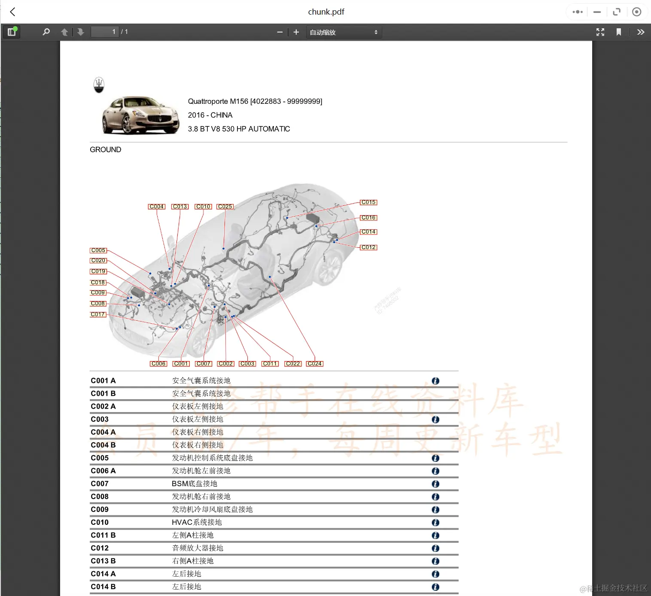Select the GROUND heading text

[106, 150]
